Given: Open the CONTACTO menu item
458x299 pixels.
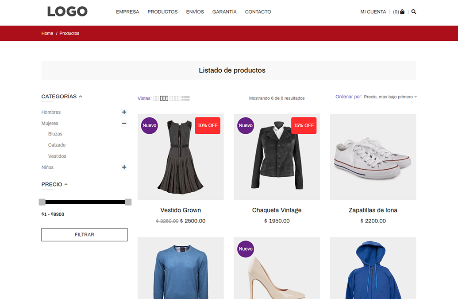Looking at the screenshot, I should coord(258,12).
